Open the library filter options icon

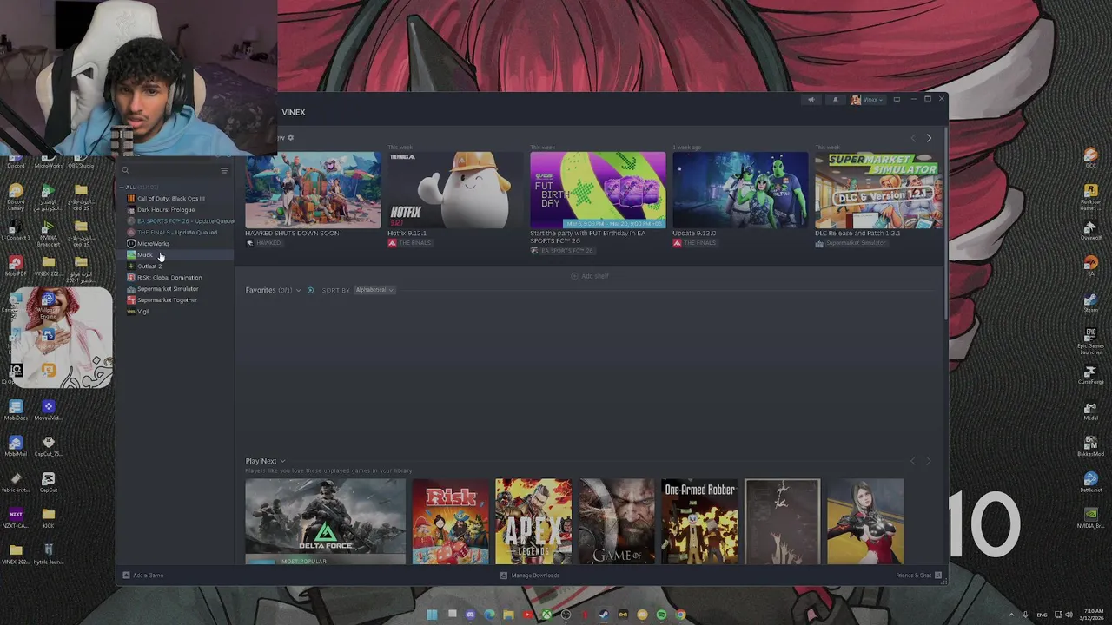tap(224, 170)
